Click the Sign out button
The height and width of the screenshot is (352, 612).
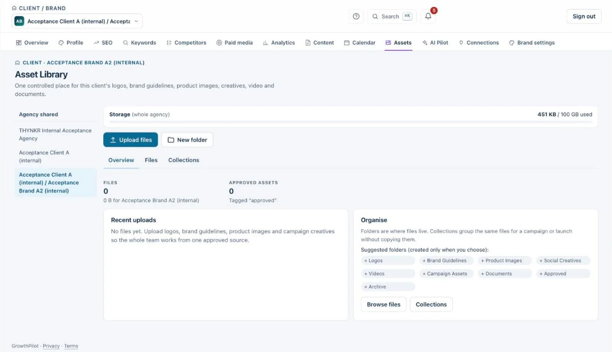coord(584,16)
